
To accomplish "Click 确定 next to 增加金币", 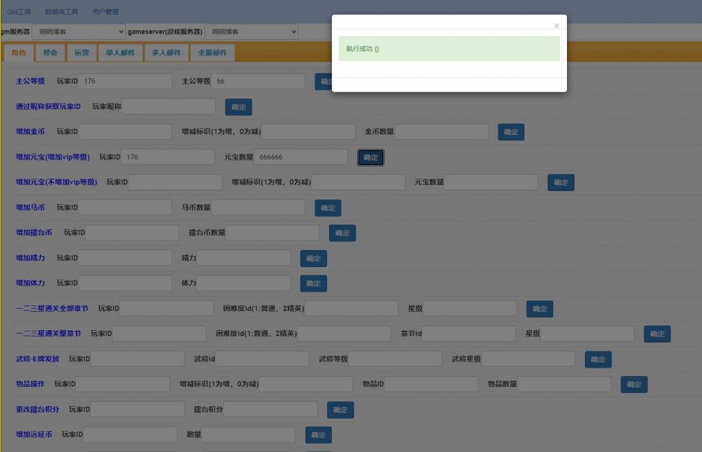I will (511, 131).
